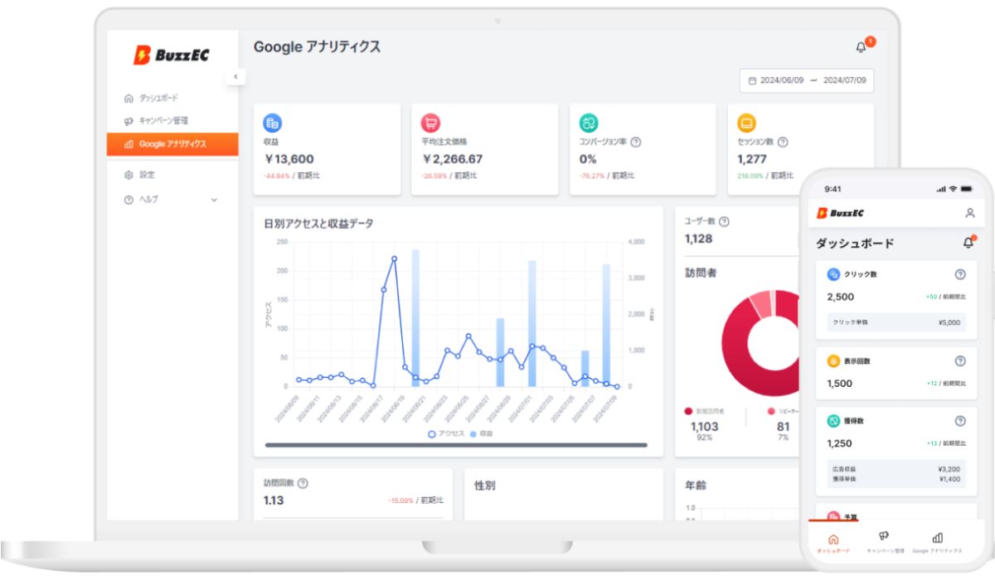Viewport: 995px width, 580px height.
Task: Click the BuzzEC logo on the phone
Action: (x=841, y=213)
